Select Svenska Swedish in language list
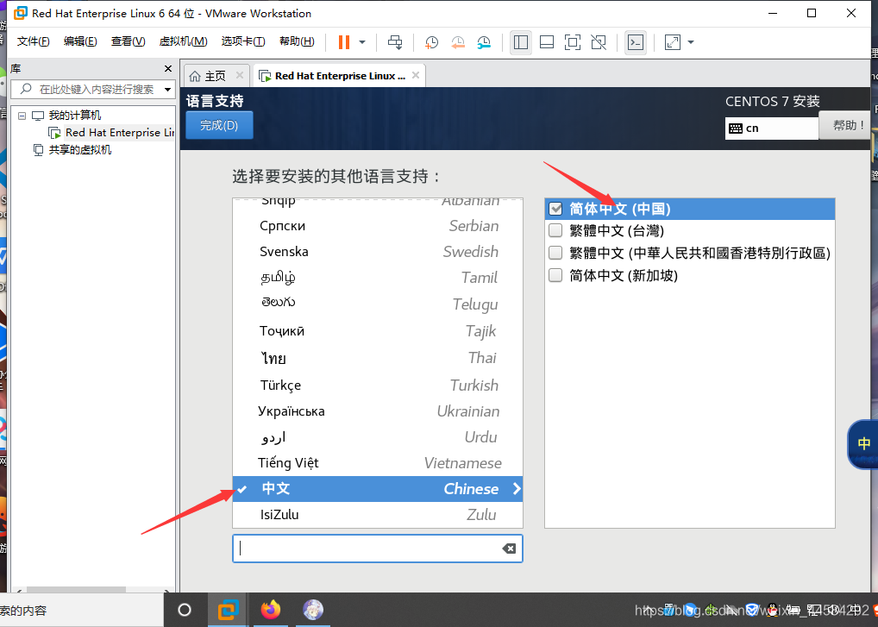Image resolution: width=878 pixels, height=627 pixels. pos(378,251)
